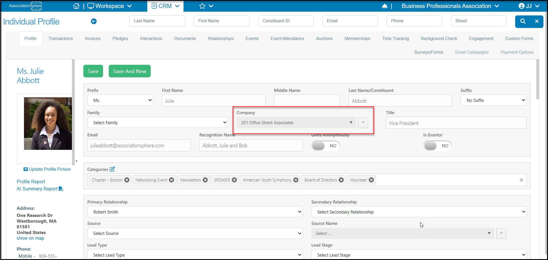Screen dimensions: 548x260
Task: Click Save And New button
Action: pos(130,71)
